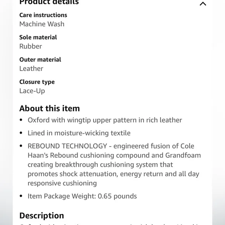Viewport: 225px width, 225px height.
Task: Click the REBOUND TECHNOLOGY bullet text
Action: click(114, 164)
